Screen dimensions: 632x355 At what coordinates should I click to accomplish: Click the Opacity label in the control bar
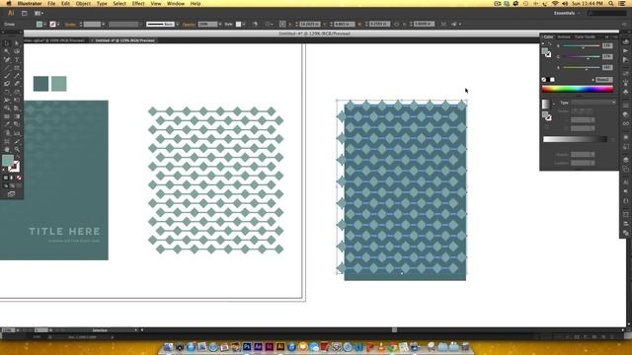point(189,24)
